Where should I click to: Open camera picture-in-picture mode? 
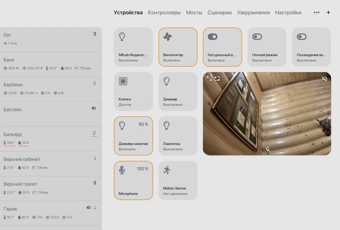click(x=217, y=78)
